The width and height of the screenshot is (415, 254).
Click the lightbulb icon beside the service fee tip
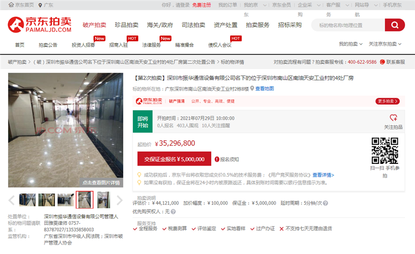(139, 175)
